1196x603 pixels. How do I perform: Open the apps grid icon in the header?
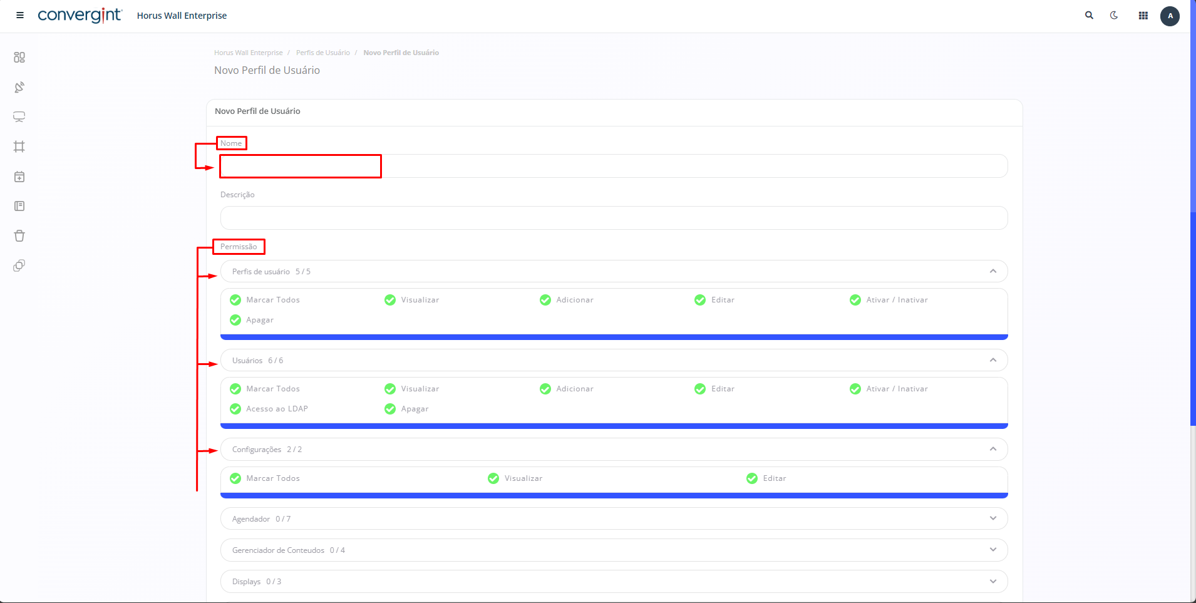[1143, 16]
